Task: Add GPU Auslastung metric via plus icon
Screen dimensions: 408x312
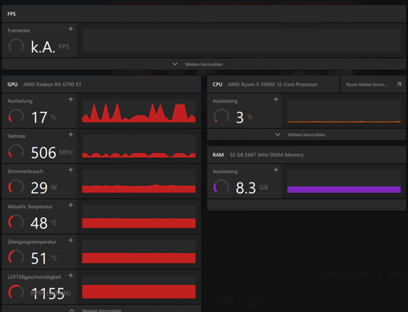Action: tap(71, 100)
